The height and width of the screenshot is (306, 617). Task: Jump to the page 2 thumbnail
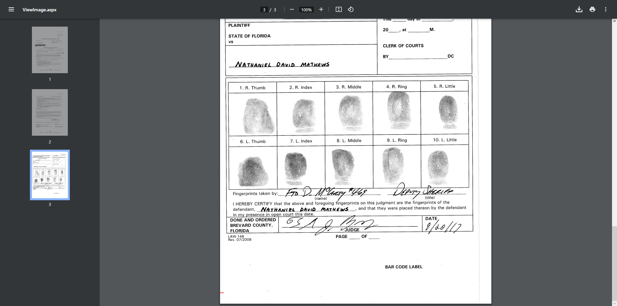click(50, 112)
